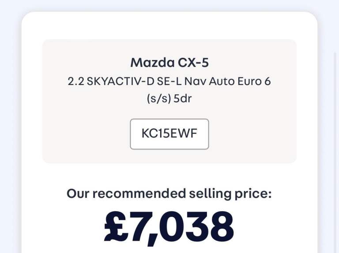339x253 pixels.
Task: Click the Our recommended selling price heading
Action: pyautogui.click(x=169, y=193)
